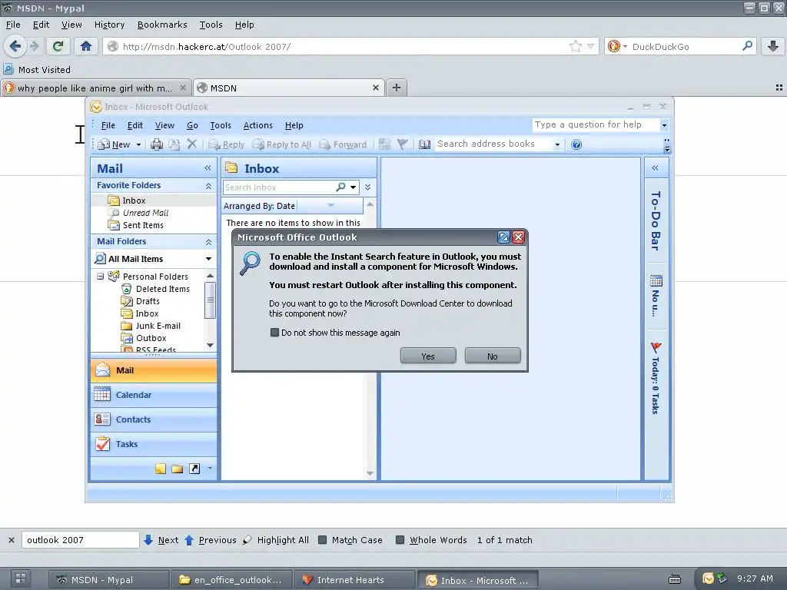Click Next in the find bar
This screenshot has width=787, height=590.
[161, 540]
